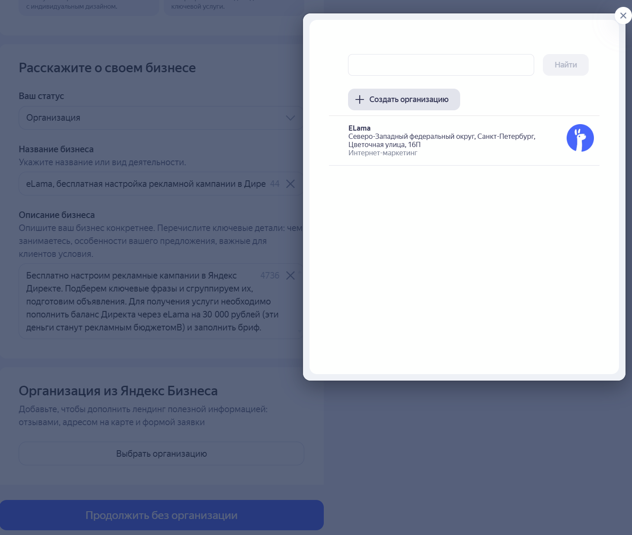
Task: Click the Название бизнеса label
Action: click(56, 149)
